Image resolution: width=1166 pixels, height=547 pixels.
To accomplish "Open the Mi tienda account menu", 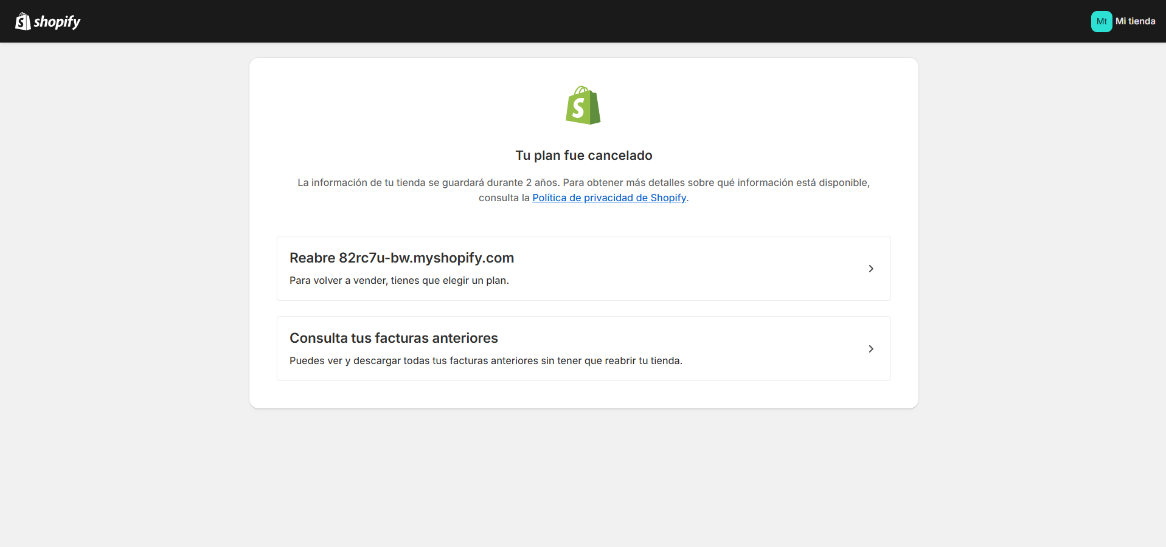I will (x=1123, y=21).
